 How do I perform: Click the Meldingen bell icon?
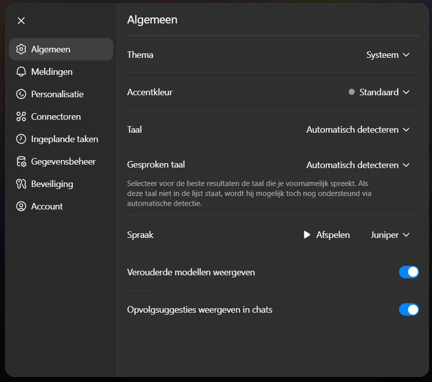click(21, 72)
